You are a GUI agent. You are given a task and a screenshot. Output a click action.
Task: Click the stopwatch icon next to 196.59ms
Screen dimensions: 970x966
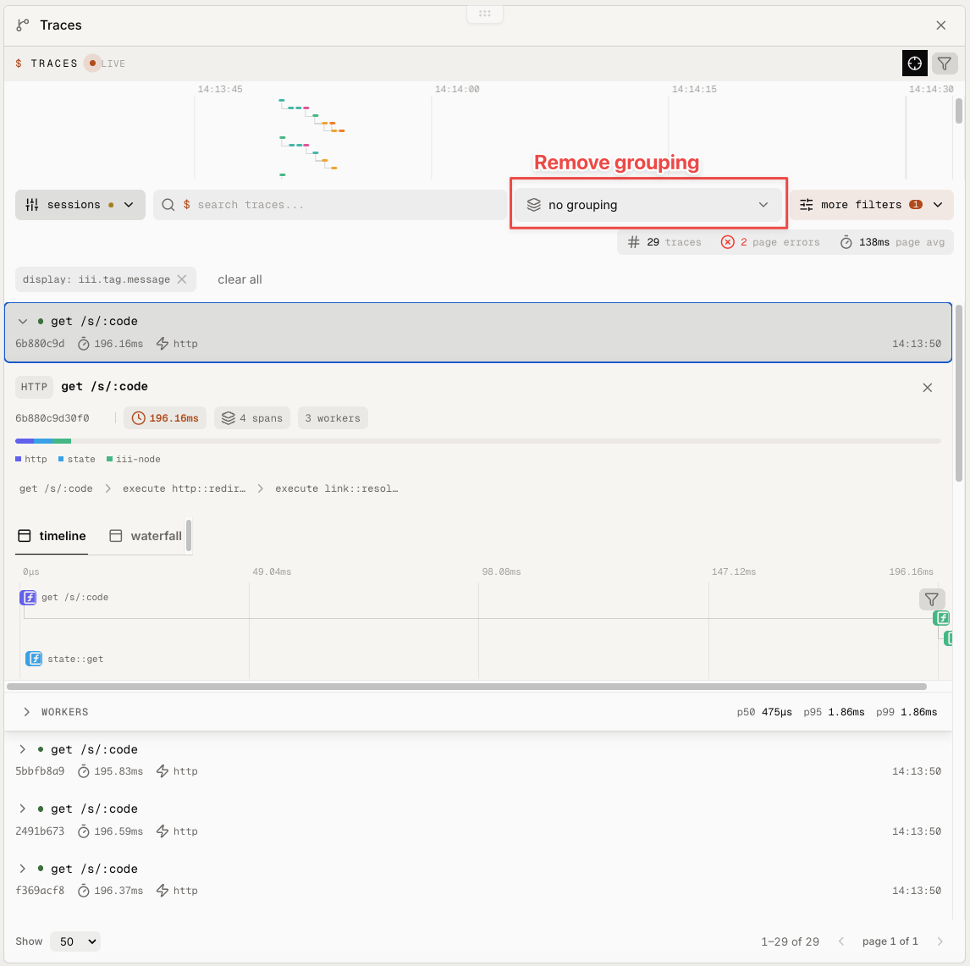click(x=84, y=831)
